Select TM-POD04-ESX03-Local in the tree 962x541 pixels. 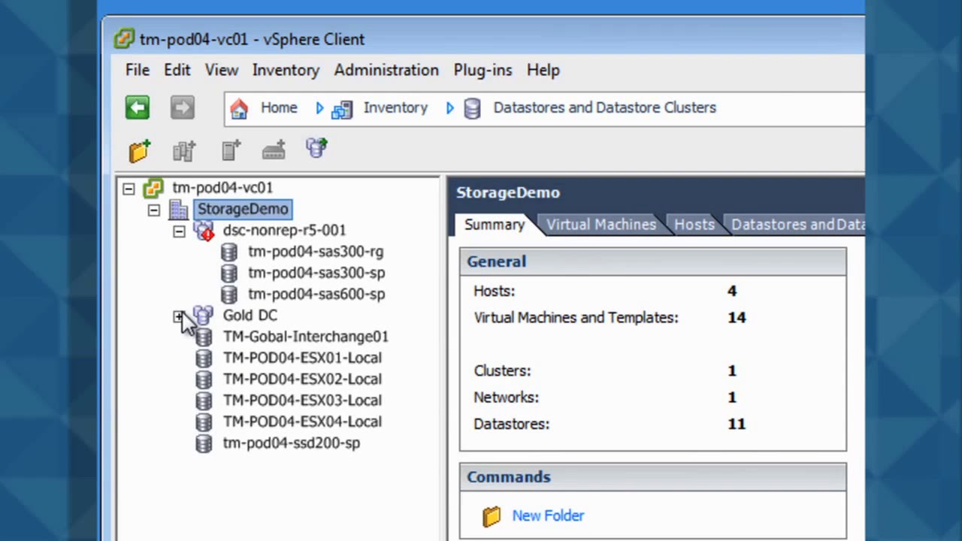point(302,400)
